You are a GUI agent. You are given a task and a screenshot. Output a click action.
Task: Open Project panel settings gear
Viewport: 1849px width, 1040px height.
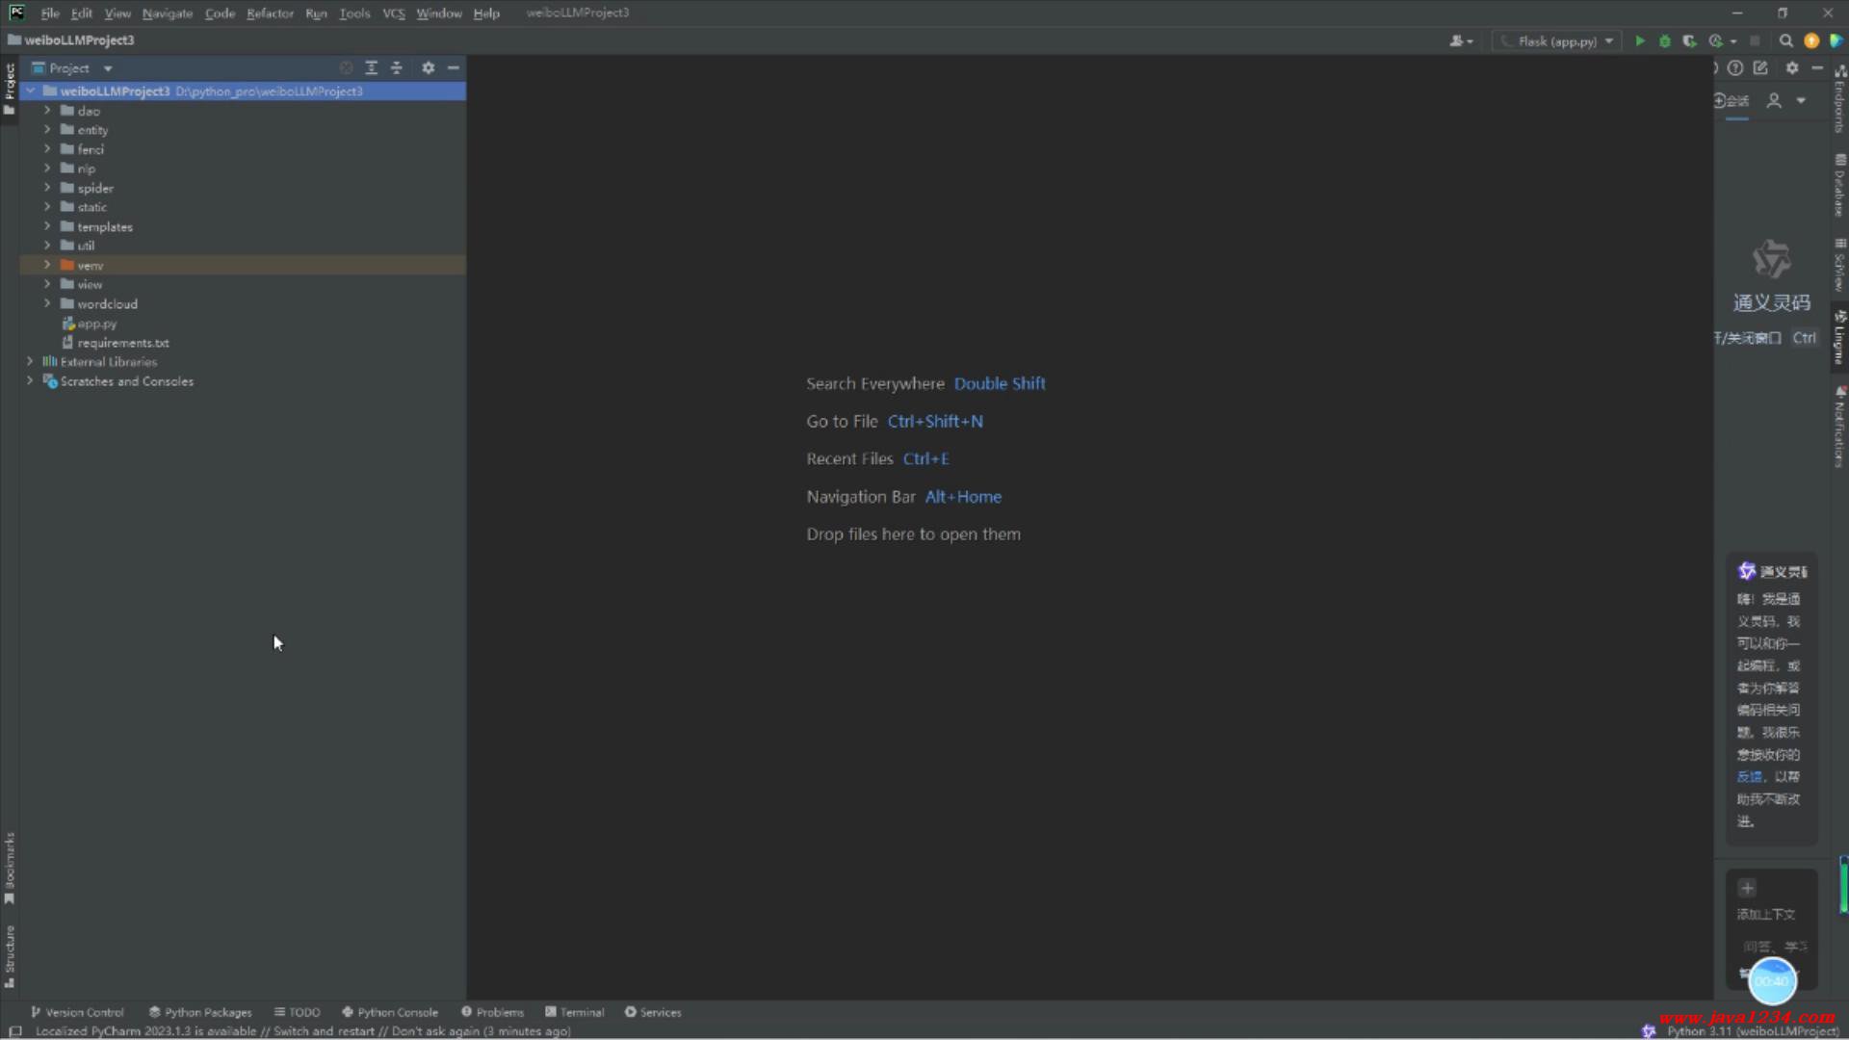(x=428, y=68)
